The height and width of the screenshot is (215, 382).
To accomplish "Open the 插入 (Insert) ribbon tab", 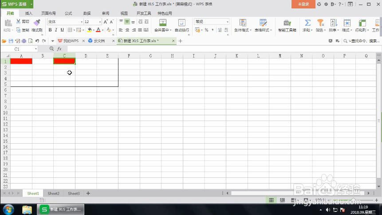I will [x=29, y=13].
